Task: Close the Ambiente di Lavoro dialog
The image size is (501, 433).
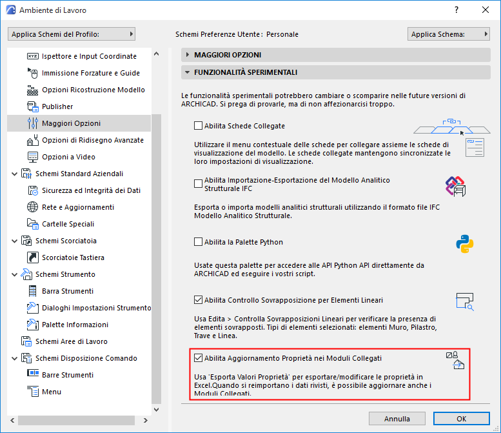Action: [x=486, y=10]
